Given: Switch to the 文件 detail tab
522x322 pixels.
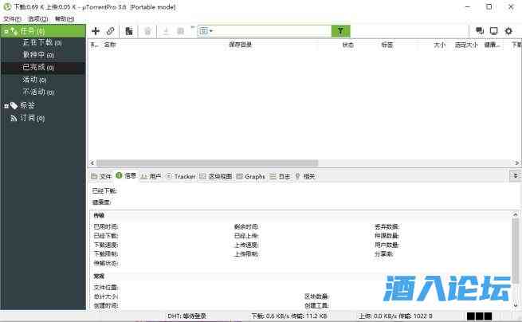Looking at the screenshot, I should click(x=101, y=176).
